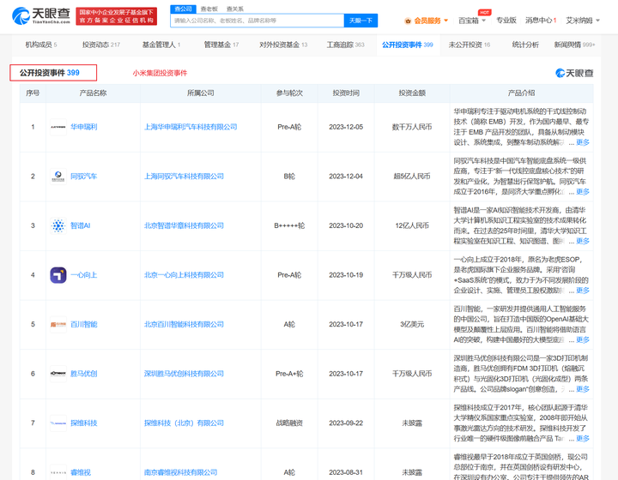This screenshot has width=618, height=480.
Task: Open the 智谱AI product link
Action: coord(81,225)
